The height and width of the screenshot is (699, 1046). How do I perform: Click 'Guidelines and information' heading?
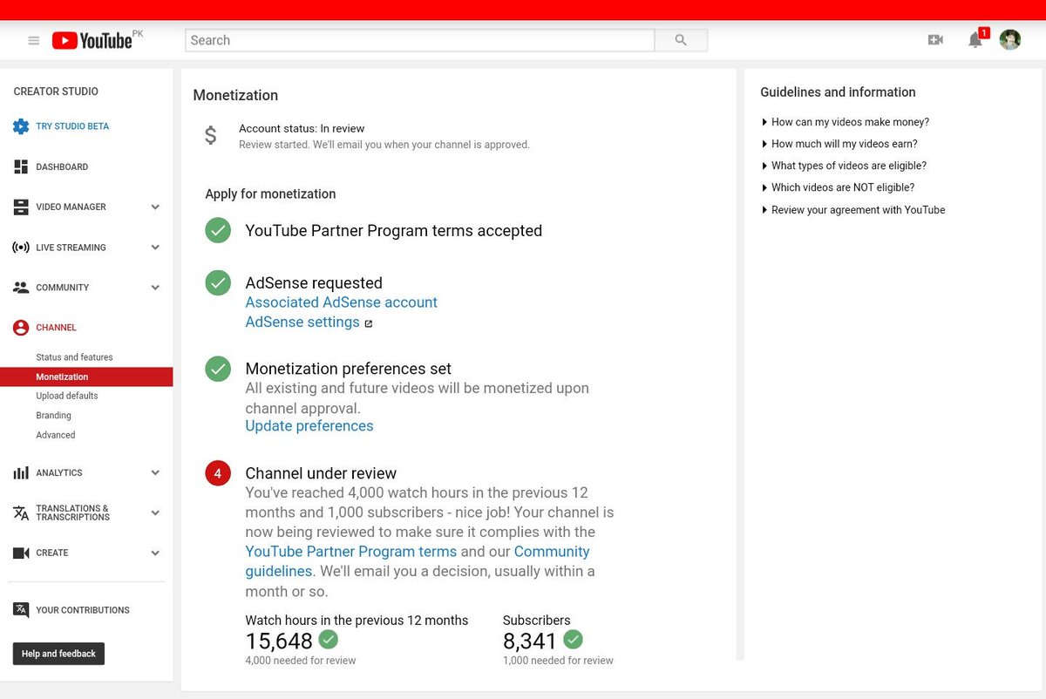coord(838,92)
